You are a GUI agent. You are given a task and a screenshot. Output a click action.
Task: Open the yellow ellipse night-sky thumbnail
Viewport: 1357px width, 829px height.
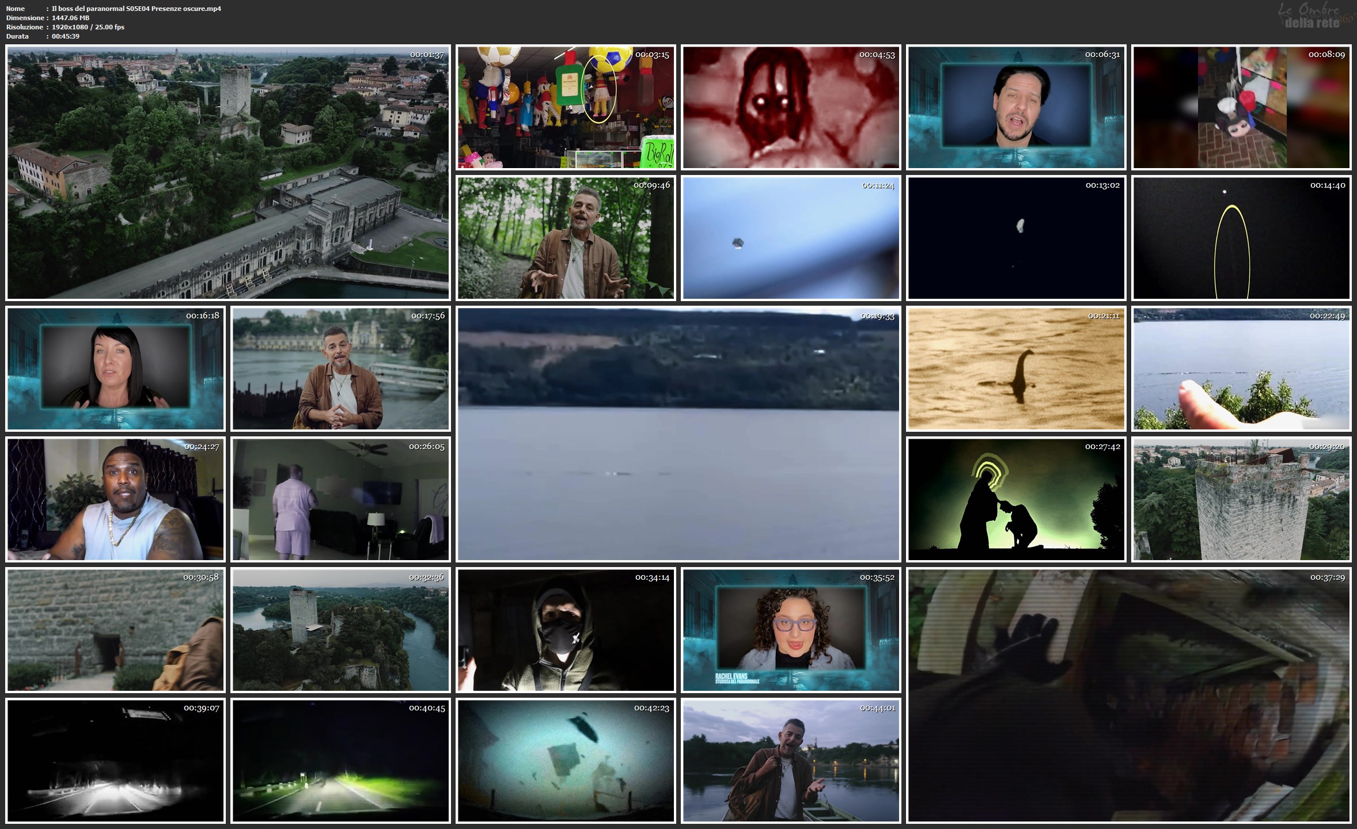1241,238
